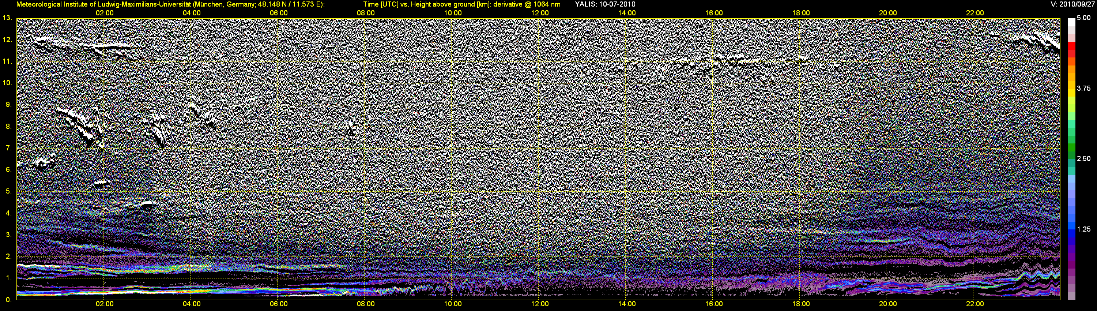Pick the white segment topping the colorbar
Screen dimensions: 1097x311
coord(1071,23)
